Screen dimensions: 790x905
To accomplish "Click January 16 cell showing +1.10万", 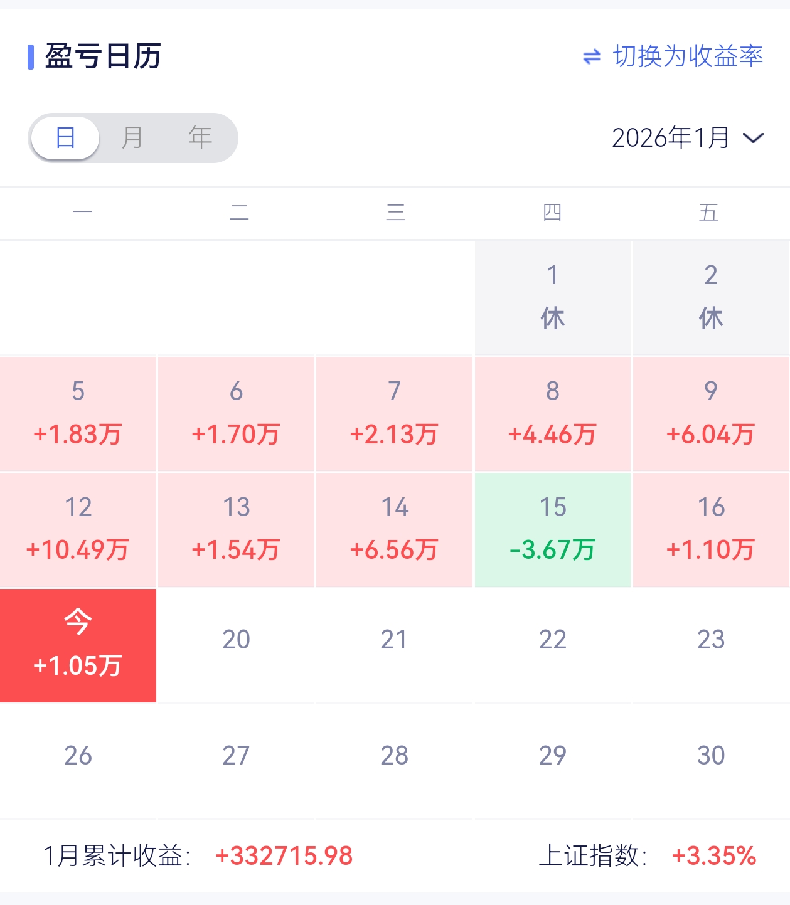I will coord(710,529).
